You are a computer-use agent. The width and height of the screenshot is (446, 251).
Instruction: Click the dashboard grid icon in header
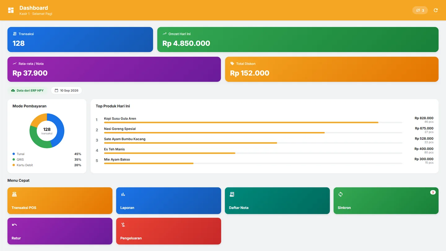[11, 10]
